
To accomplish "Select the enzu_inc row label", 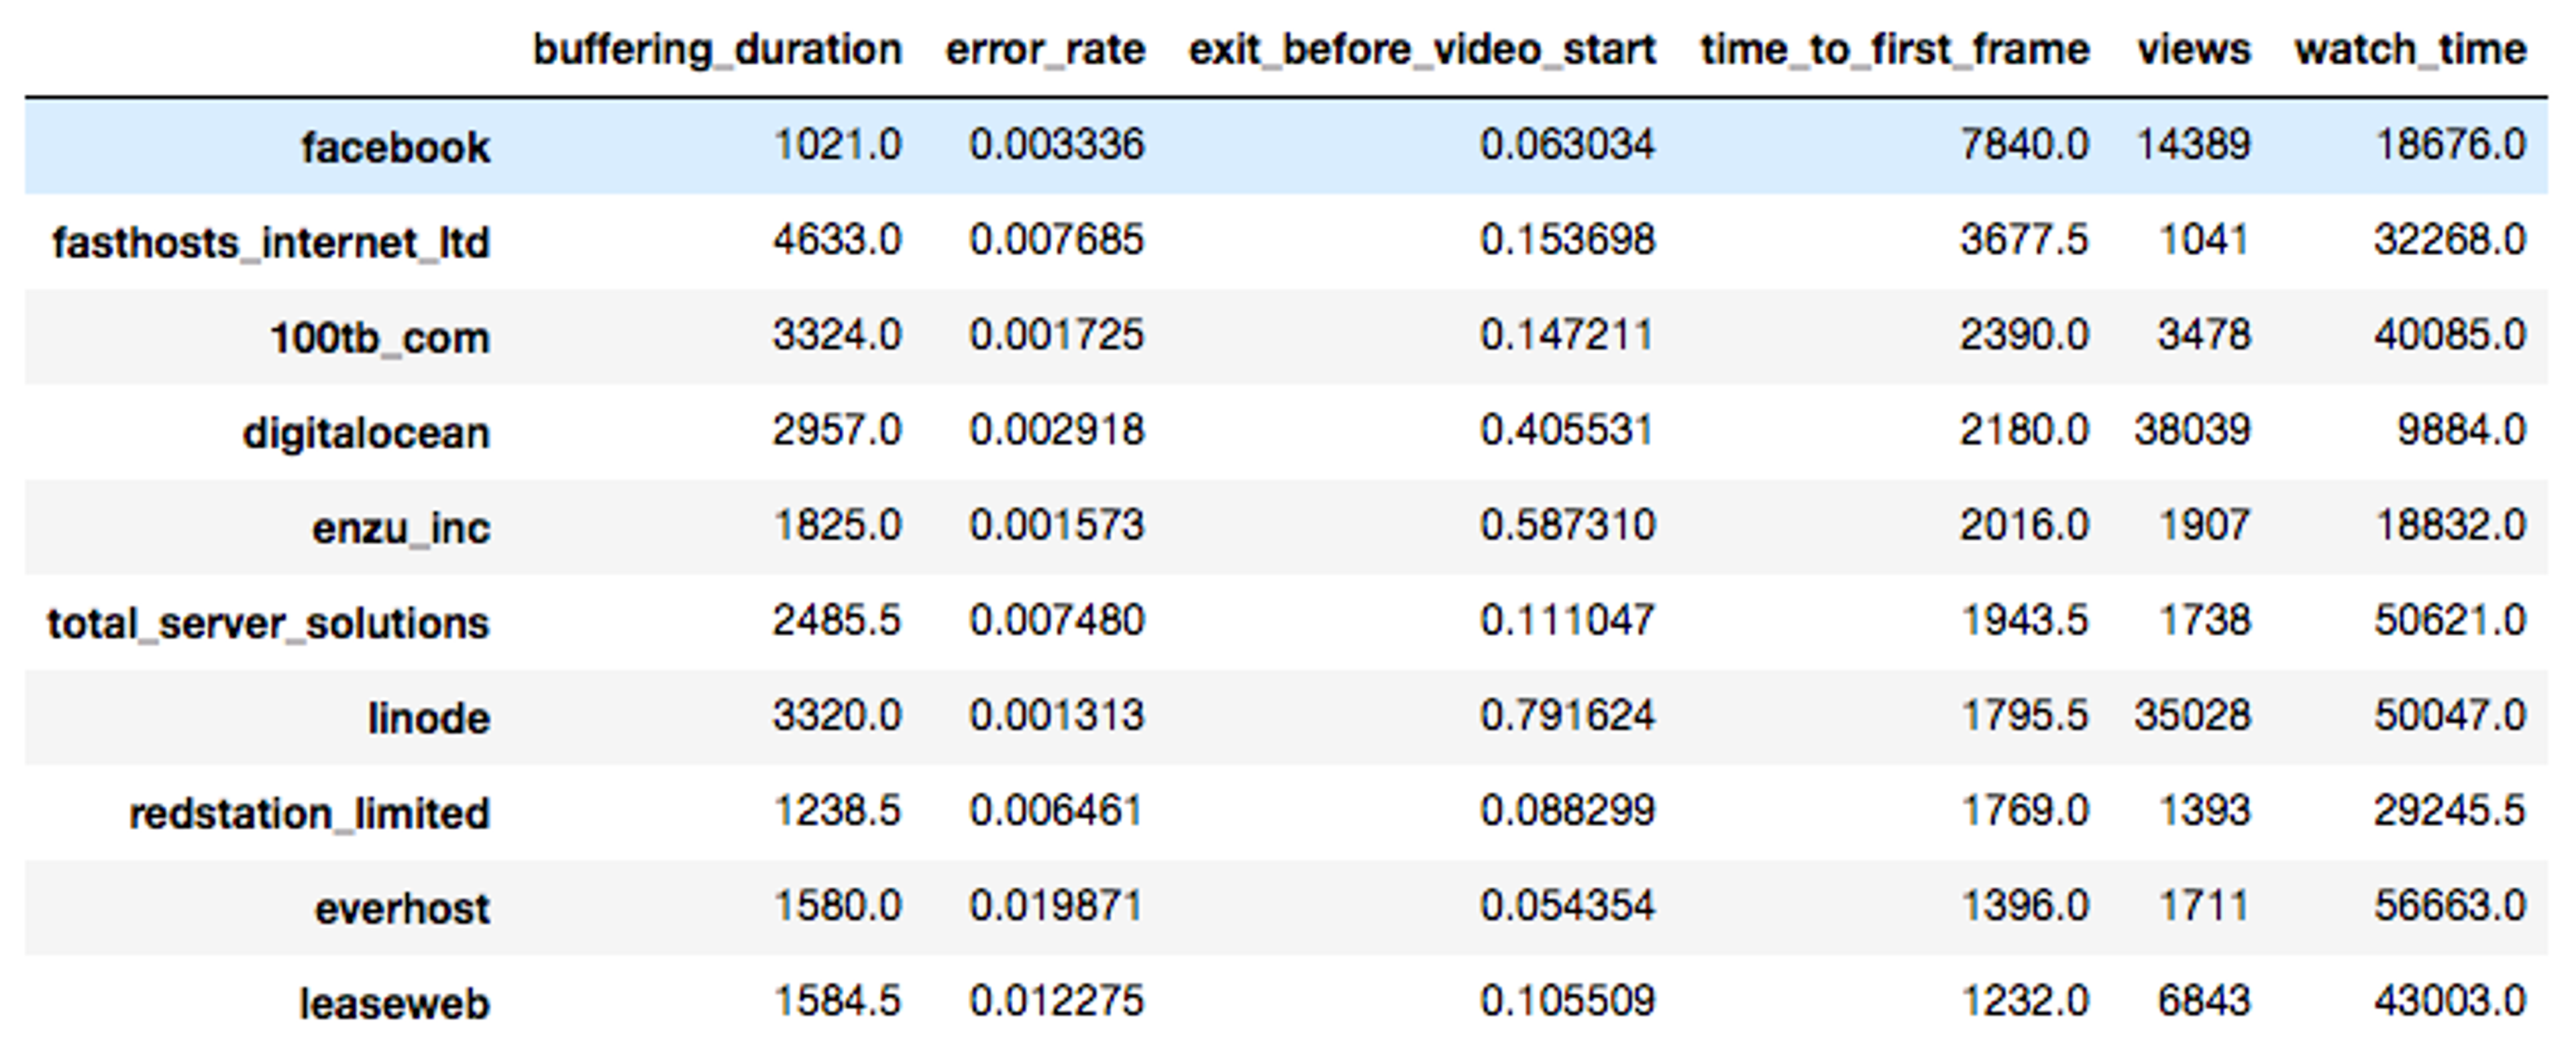I will pos(401,528).
